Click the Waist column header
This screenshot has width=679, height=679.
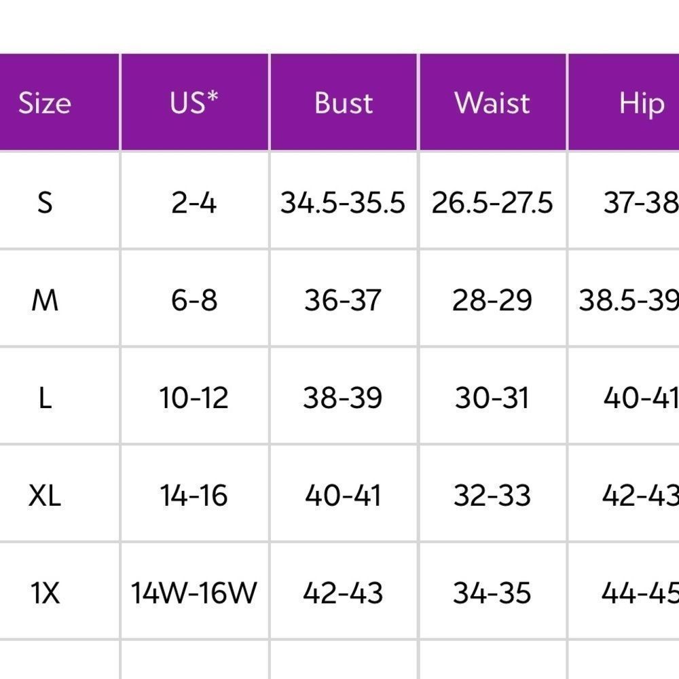(x=492, y=103)
